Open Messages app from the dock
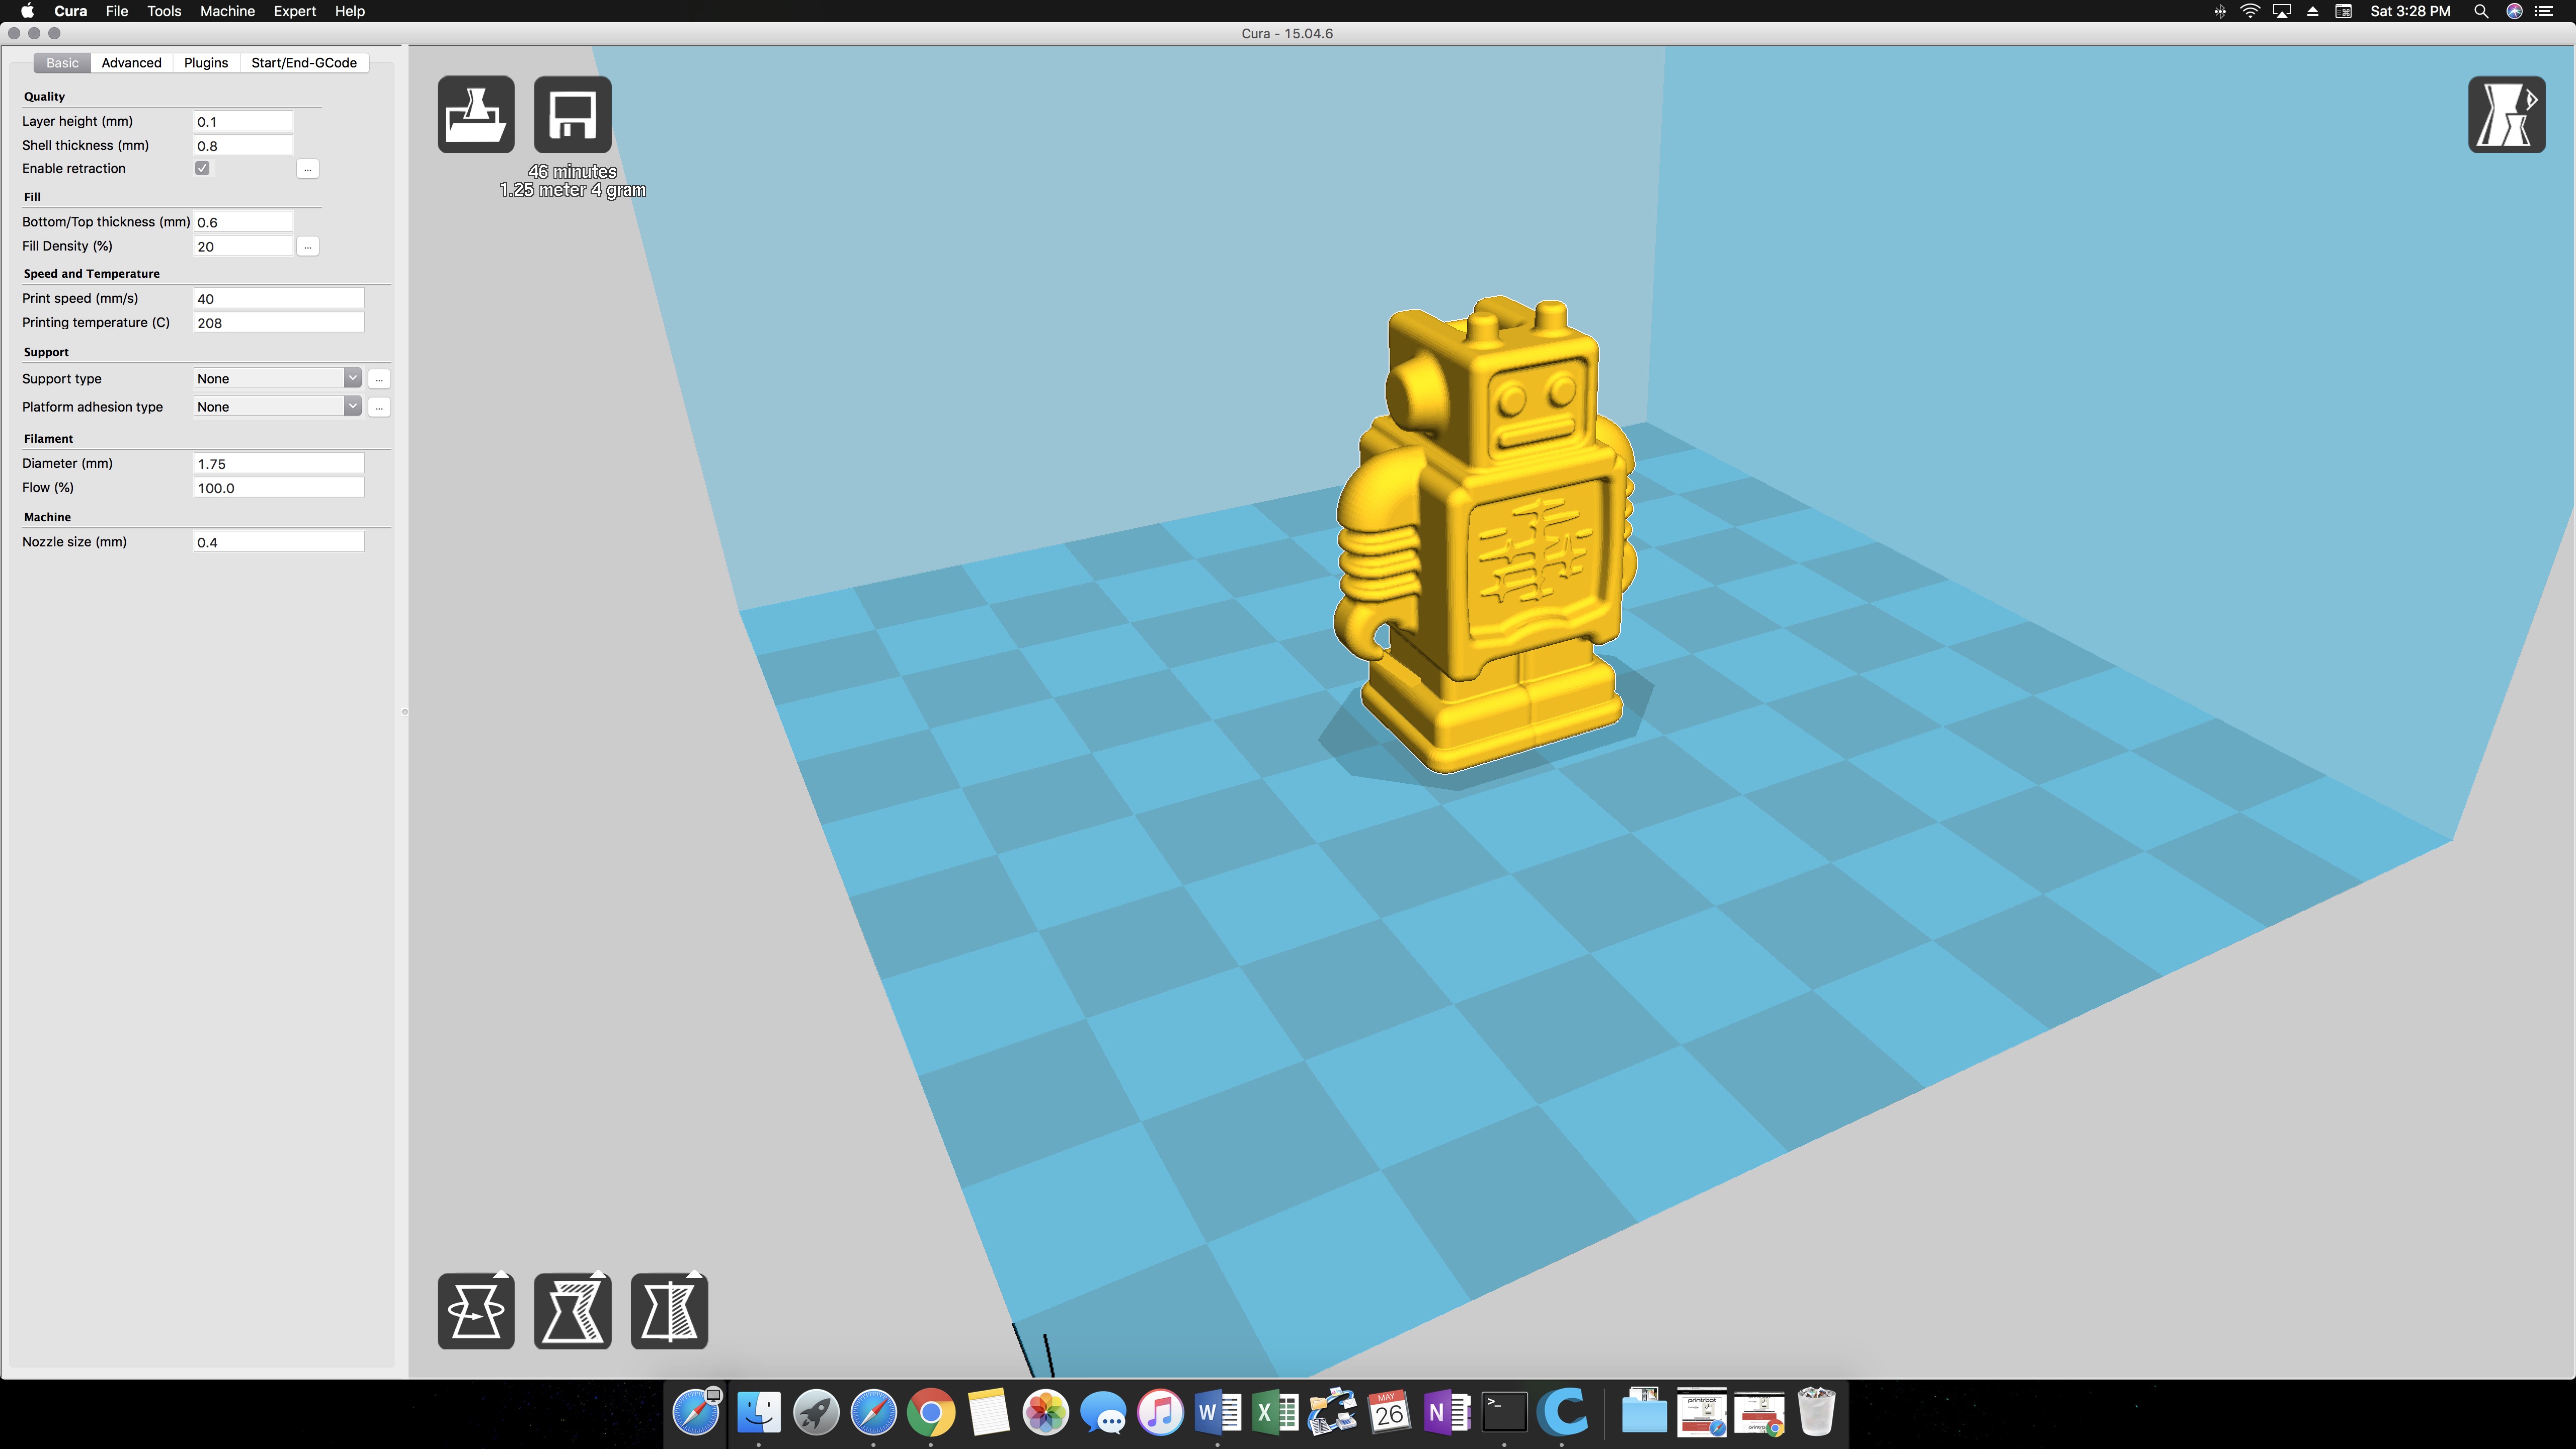 1103,1412
